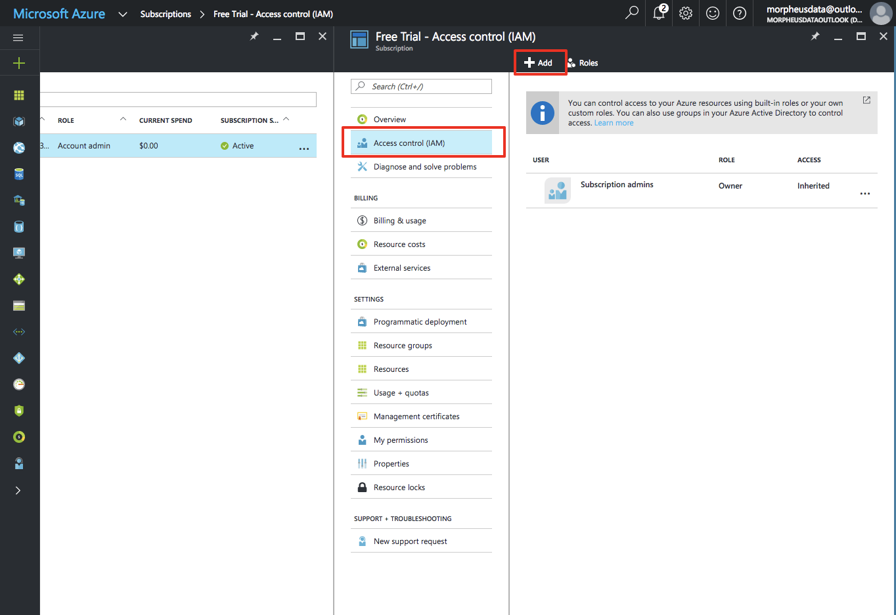Image resolution: width=896 pixels, height=615 pixels.
Task: Click the Roles toolbar button
Action: click(x=583, y=63)
